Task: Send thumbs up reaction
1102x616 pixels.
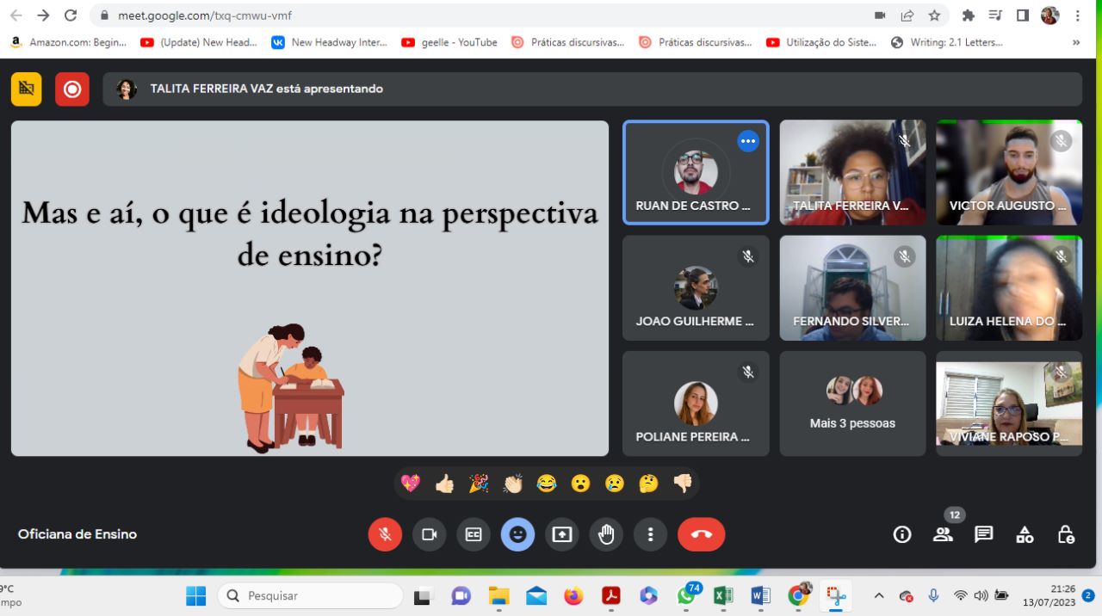Action: (x=444, y=484)
